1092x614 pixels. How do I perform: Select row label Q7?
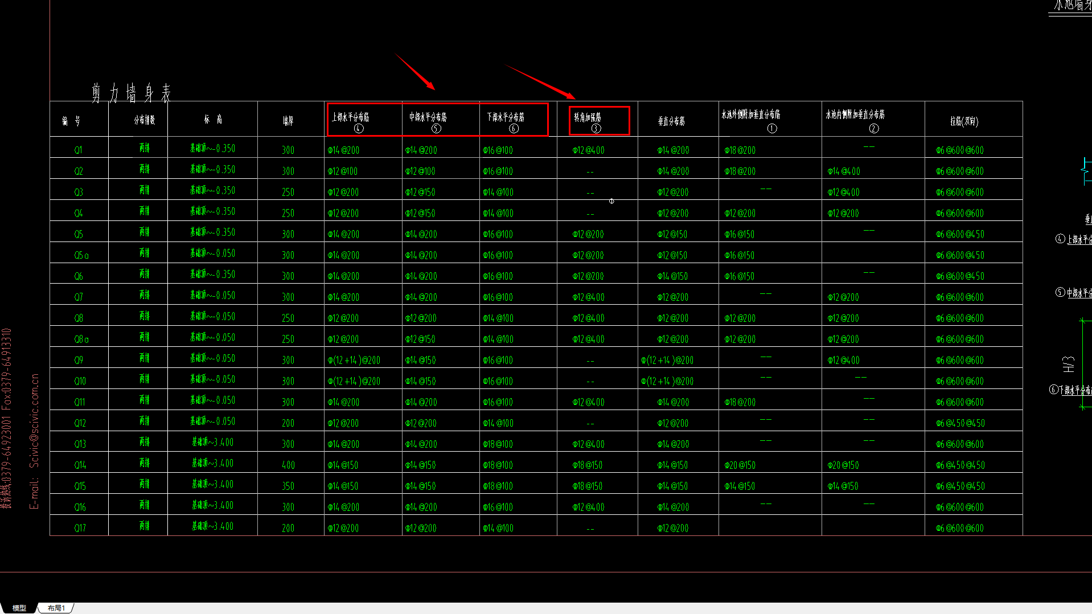[79, 297]
